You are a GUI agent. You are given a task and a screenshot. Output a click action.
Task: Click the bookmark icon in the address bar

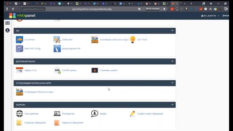pos(164,9)
